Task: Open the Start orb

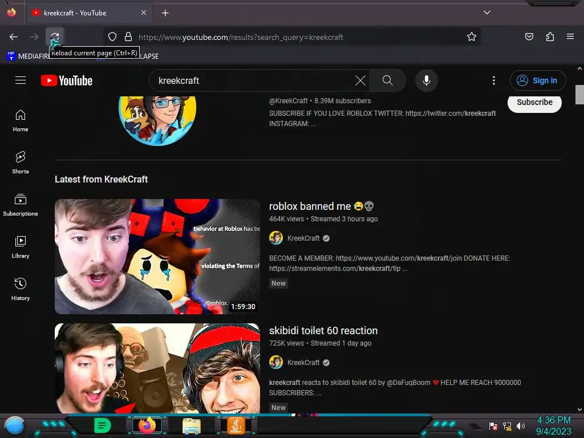Action: click(x=15, y=425)
